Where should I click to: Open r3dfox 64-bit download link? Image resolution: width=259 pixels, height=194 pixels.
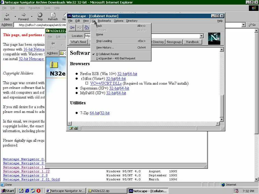[x=121, y=79]
